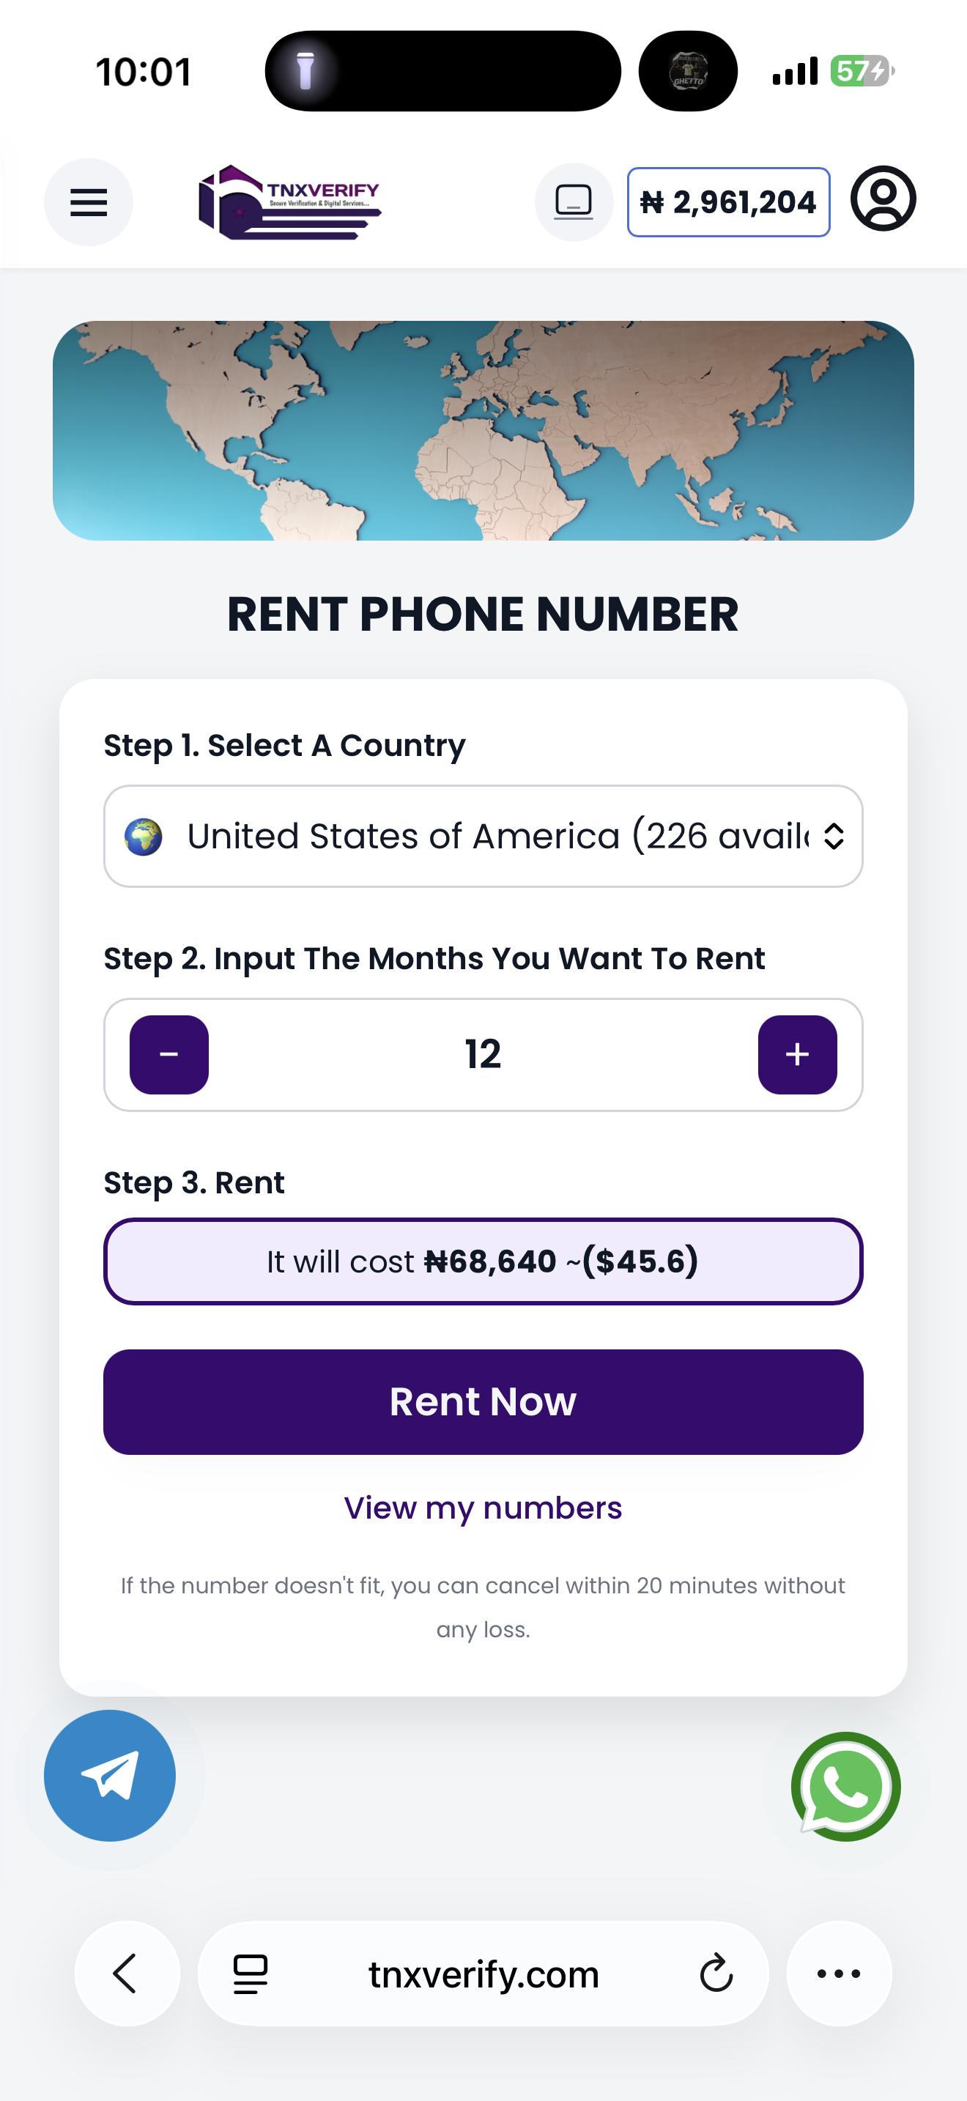Decrease rental months with the minus button
Viewport: 967px width, 2101px height.
point(168,1053)
